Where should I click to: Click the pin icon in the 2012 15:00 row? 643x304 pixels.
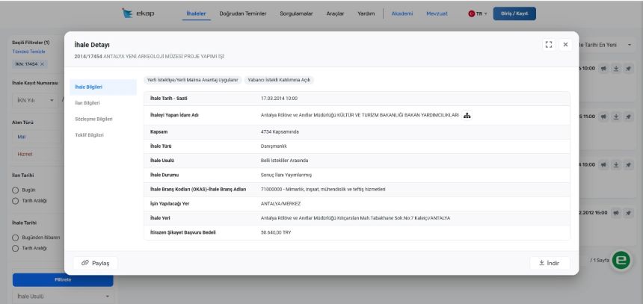(628, 213)
